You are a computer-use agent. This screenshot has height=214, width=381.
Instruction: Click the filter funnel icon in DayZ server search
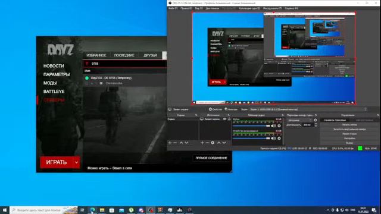(87, 64)
